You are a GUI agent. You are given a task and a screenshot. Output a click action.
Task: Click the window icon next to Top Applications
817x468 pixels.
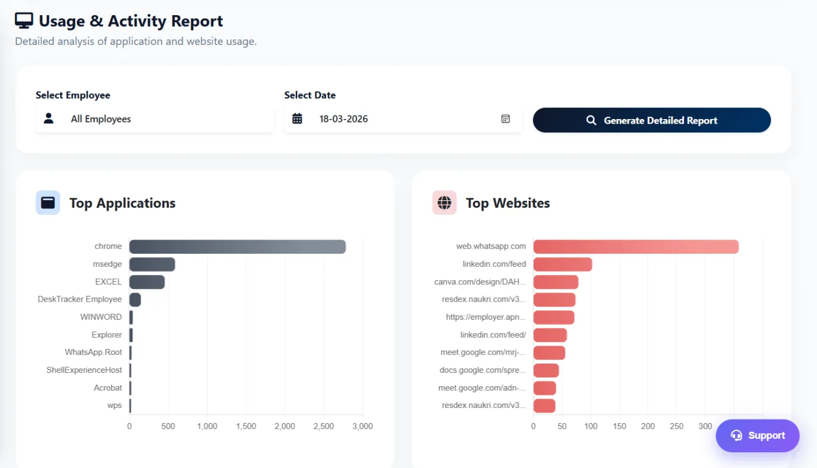[48, 202]
